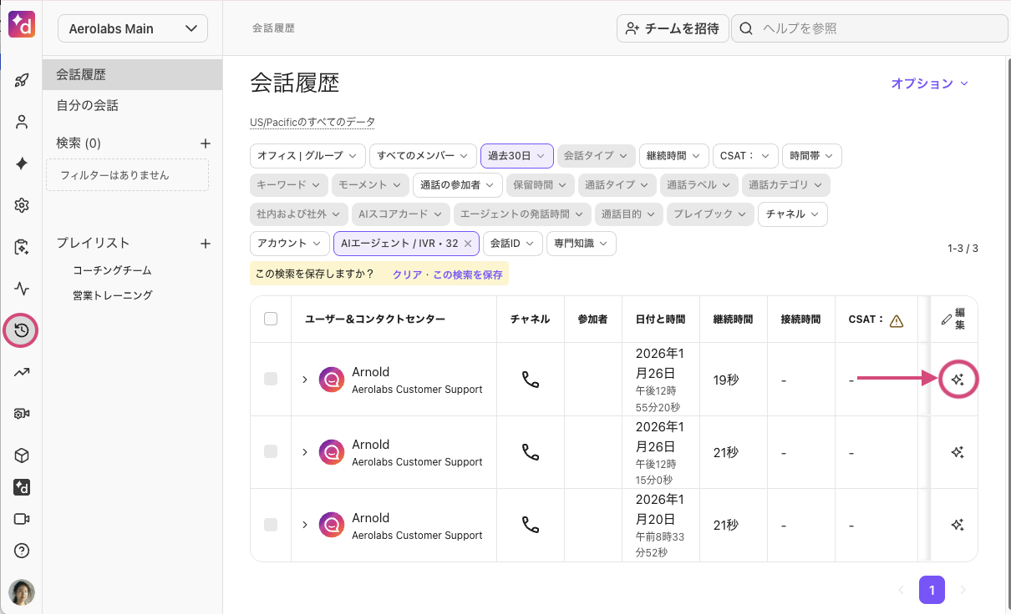Screen dimensions: 1011x614
Task: Open the rocket launchpad icon in the sidebar
Action: (x=22, y=80)
